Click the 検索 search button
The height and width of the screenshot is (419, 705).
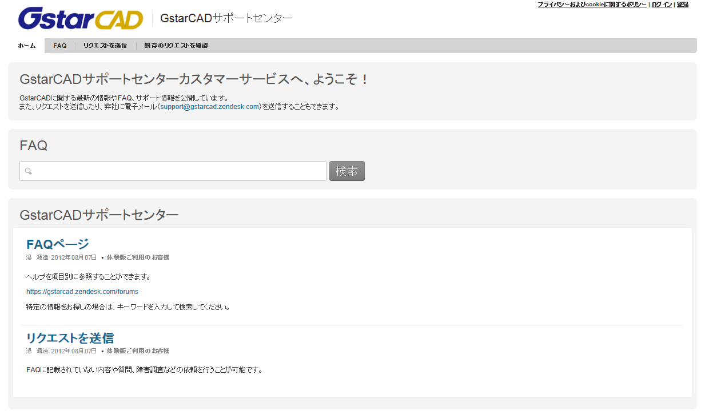(347, 171)
